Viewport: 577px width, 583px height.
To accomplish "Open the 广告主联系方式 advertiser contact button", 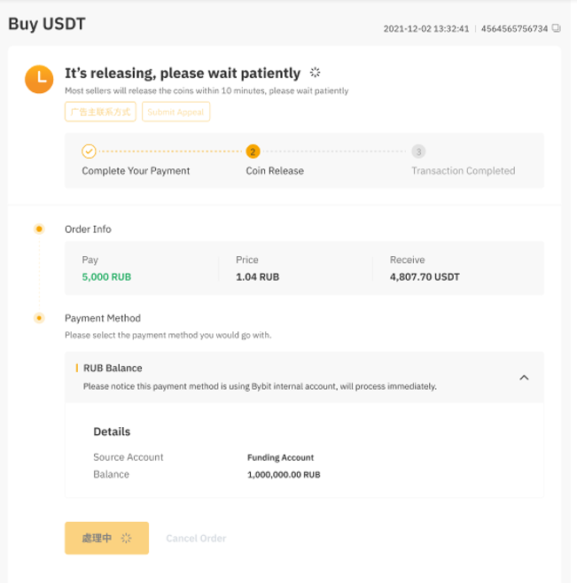I will point(101,113).
